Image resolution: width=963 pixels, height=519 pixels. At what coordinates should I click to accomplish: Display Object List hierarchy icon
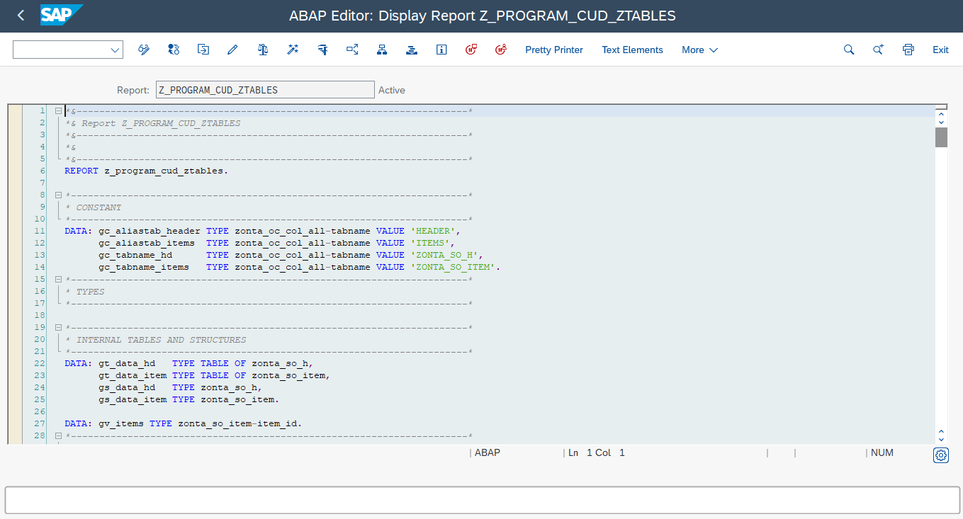[382, 50]
